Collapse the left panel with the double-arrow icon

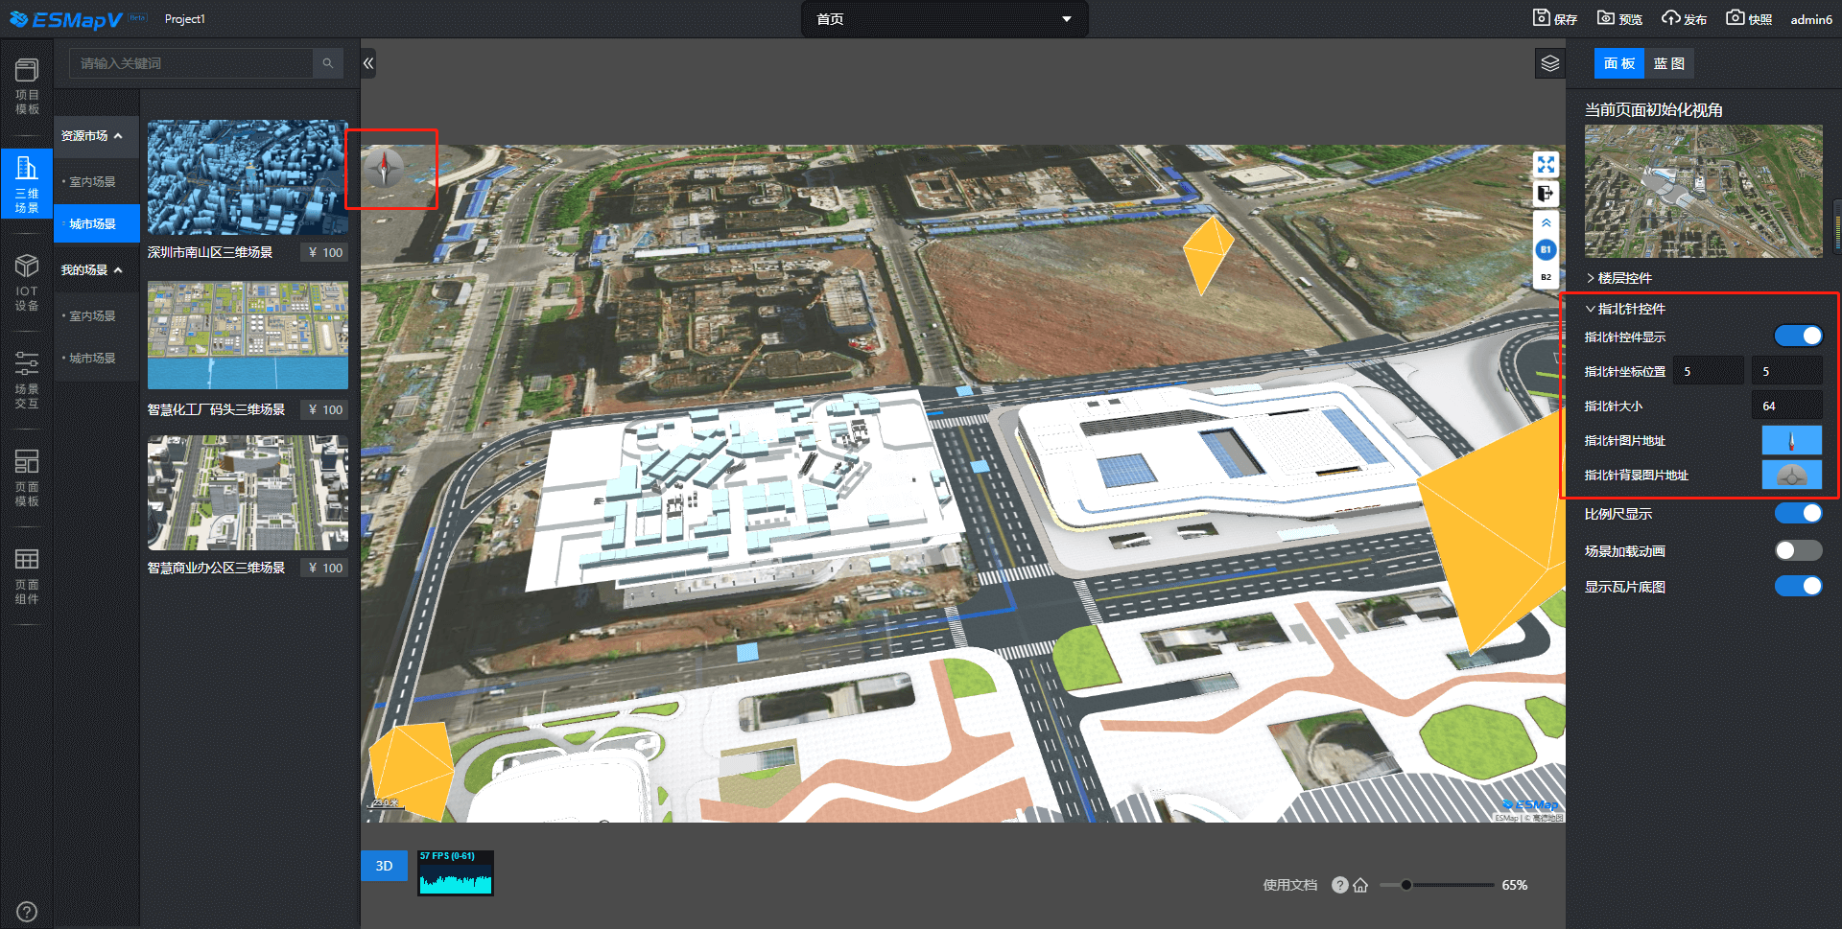(368, 63)
